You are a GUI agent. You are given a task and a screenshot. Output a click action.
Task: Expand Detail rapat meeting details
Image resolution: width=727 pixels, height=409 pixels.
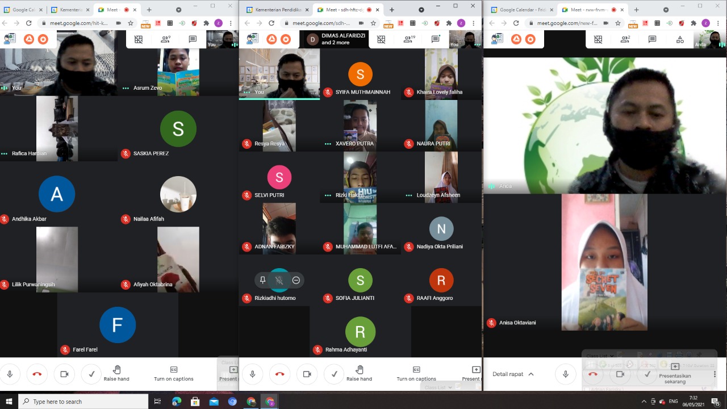pyautogui.click(x=513, y=374)
